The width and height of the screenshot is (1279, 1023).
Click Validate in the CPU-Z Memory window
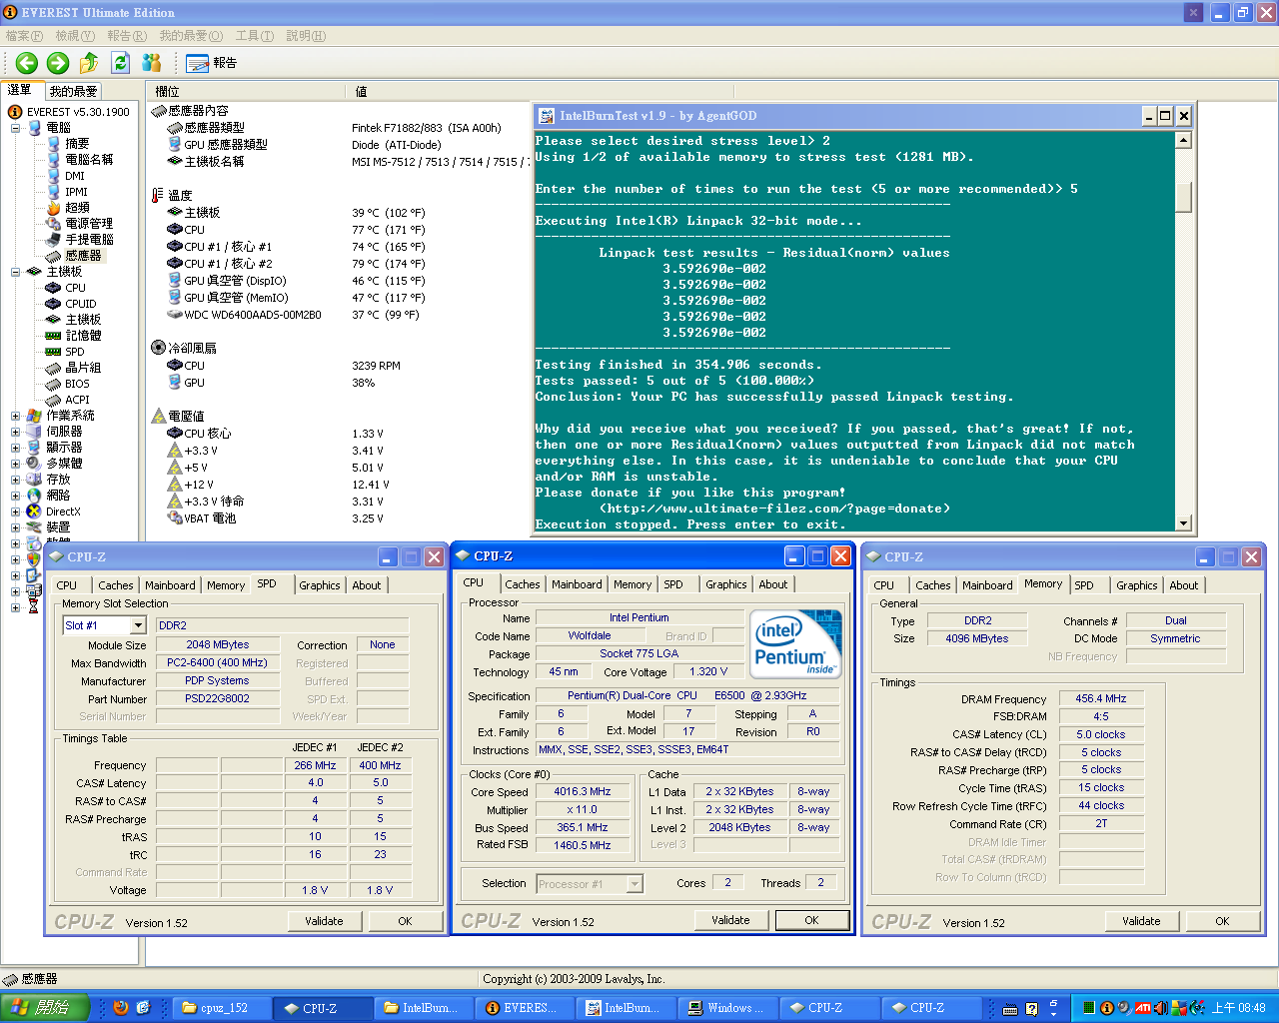click(x=1141, y=921)
